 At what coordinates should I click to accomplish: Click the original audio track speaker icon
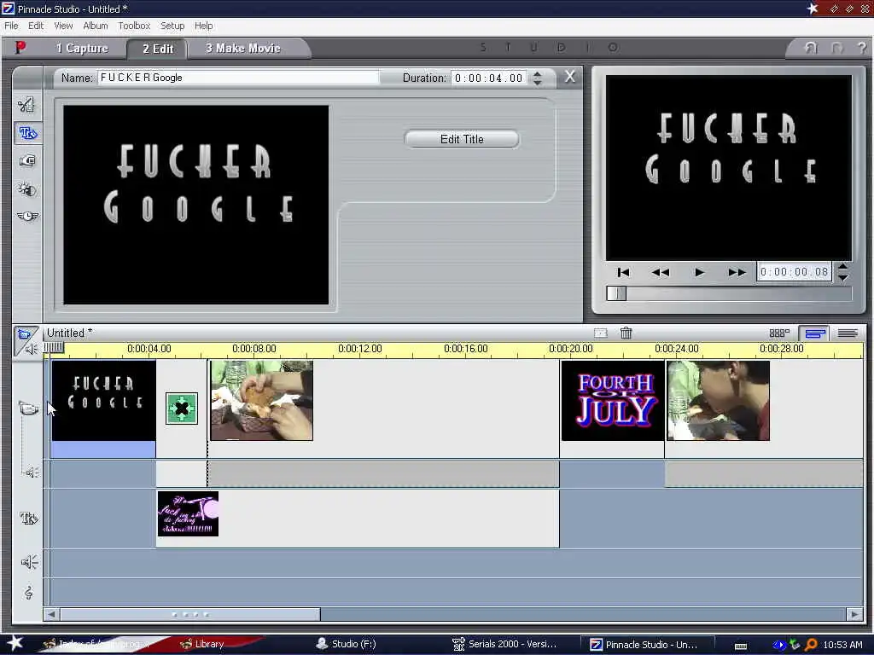click(32, 472)
